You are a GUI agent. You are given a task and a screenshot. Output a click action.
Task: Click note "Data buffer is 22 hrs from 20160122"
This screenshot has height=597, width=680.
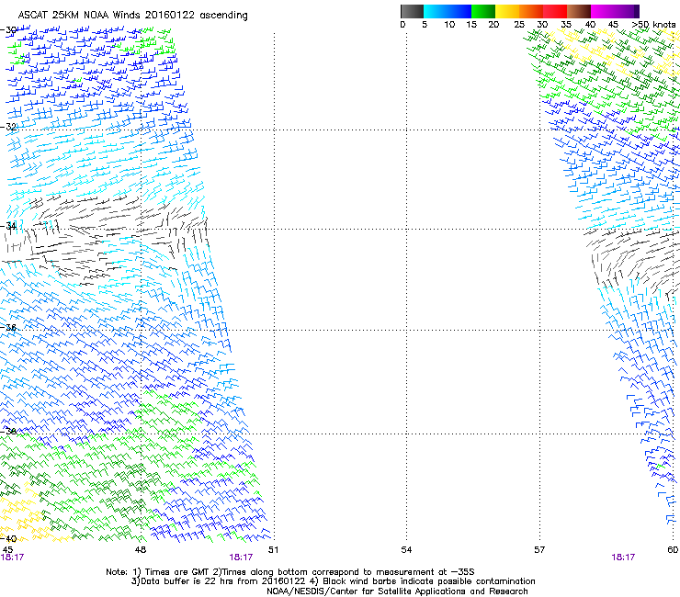[223, 581]
